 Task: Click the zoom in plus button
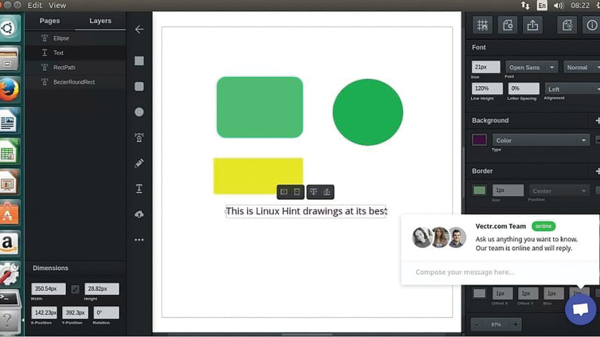pyautogui.click(x=515, y=324)
